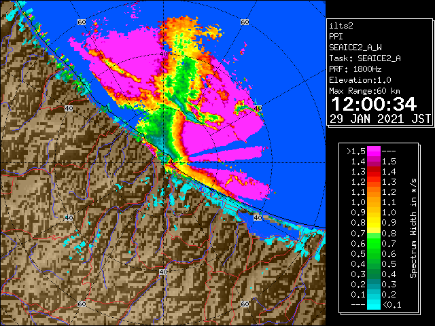This screenshot has height=326, width=435.
Task: Select the '29 JAN 2021 JST' date
Action: coord(380,119)
